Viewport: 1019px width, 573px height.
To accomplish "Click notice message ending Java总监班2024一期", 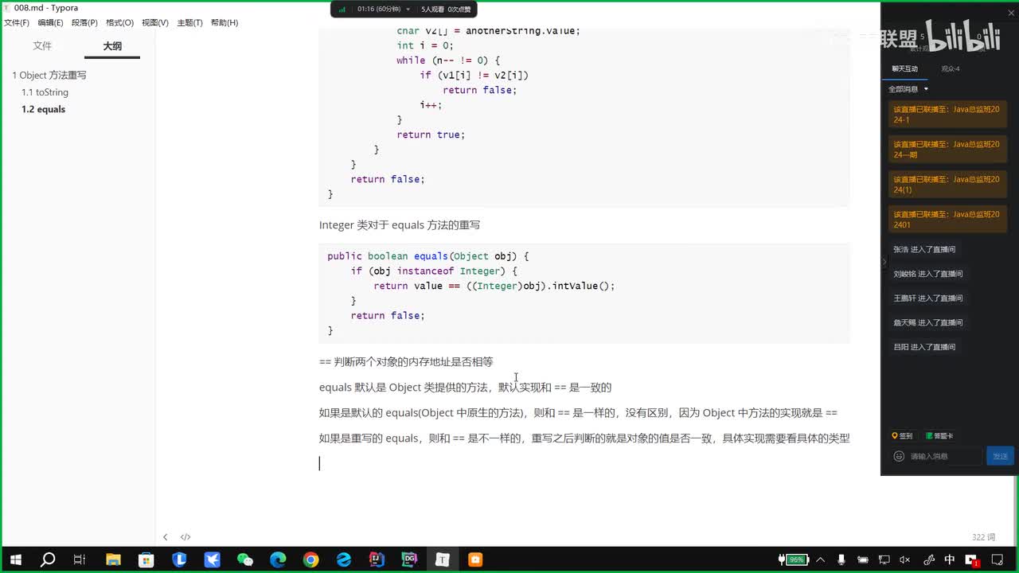I will pyautogui.click(x=947, y=150).
